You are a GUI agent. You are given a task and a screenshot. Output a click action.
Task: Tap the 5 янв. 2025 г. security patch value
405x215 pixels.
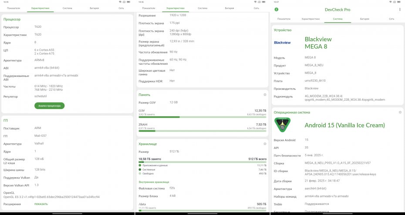click(314, 155)
